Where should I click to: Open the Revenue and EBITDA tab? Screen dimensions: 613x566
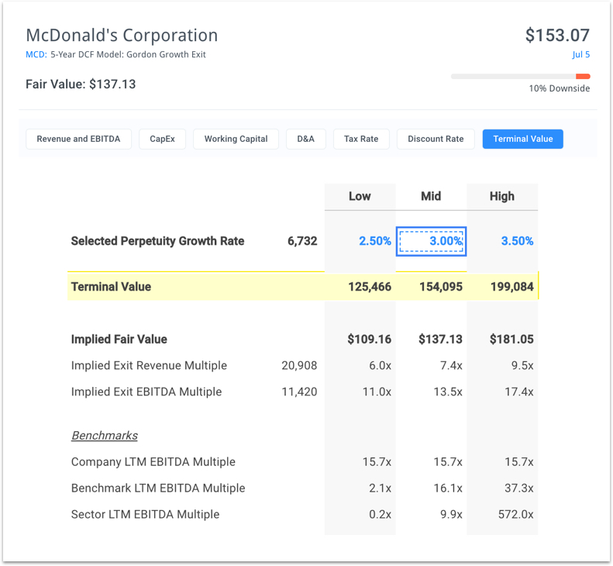(x=78, y=139)
